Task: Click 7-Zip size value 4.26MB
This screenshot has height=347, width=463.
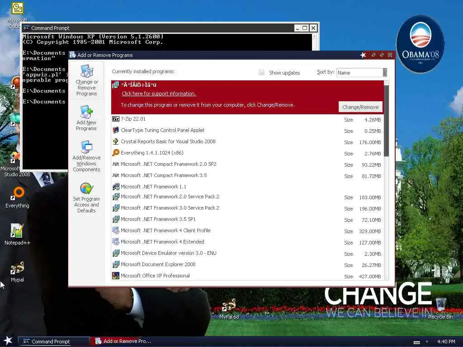Action: coord(373,120)
